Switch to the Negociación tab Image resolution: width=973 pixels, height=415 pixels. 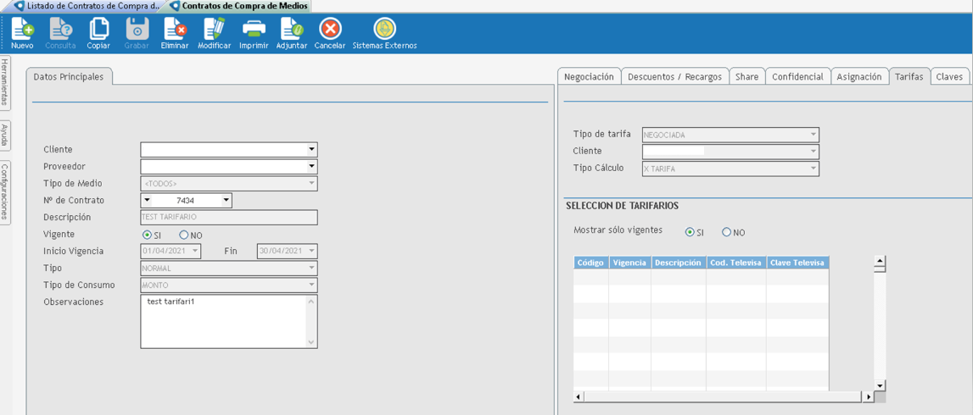point(589,77)
